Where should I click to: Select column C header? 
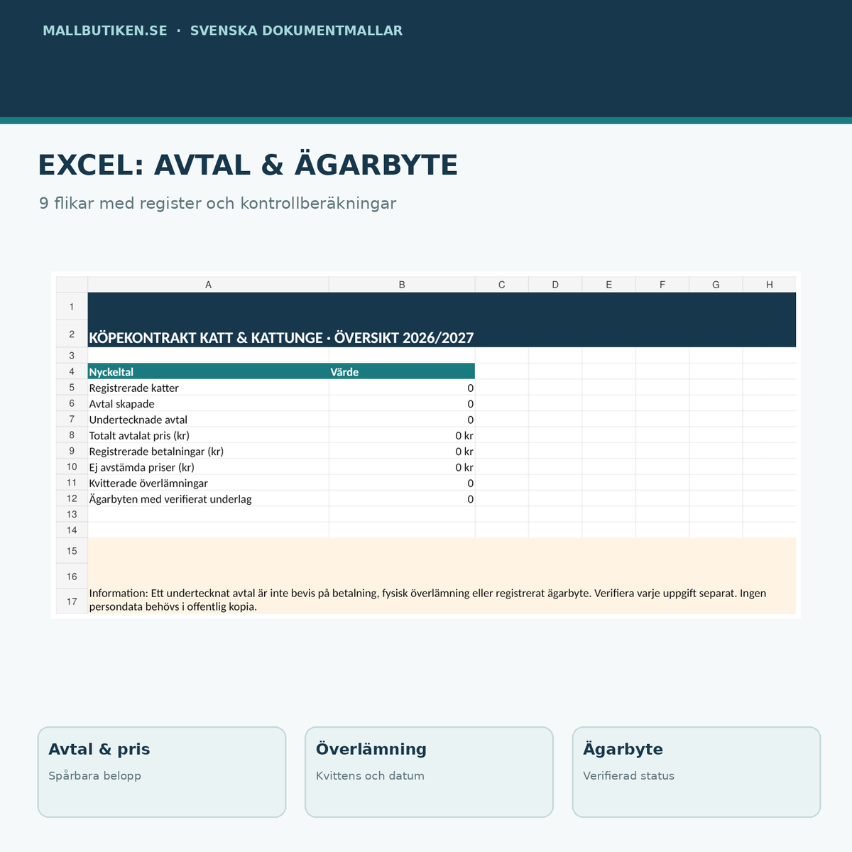pos(502,284)
